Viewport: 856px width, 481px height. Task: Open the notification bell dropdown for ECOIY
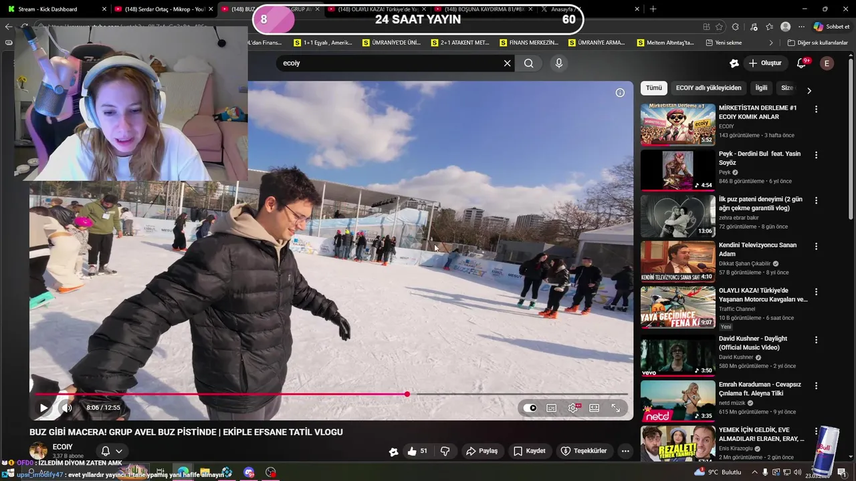[x=112, y=451]
